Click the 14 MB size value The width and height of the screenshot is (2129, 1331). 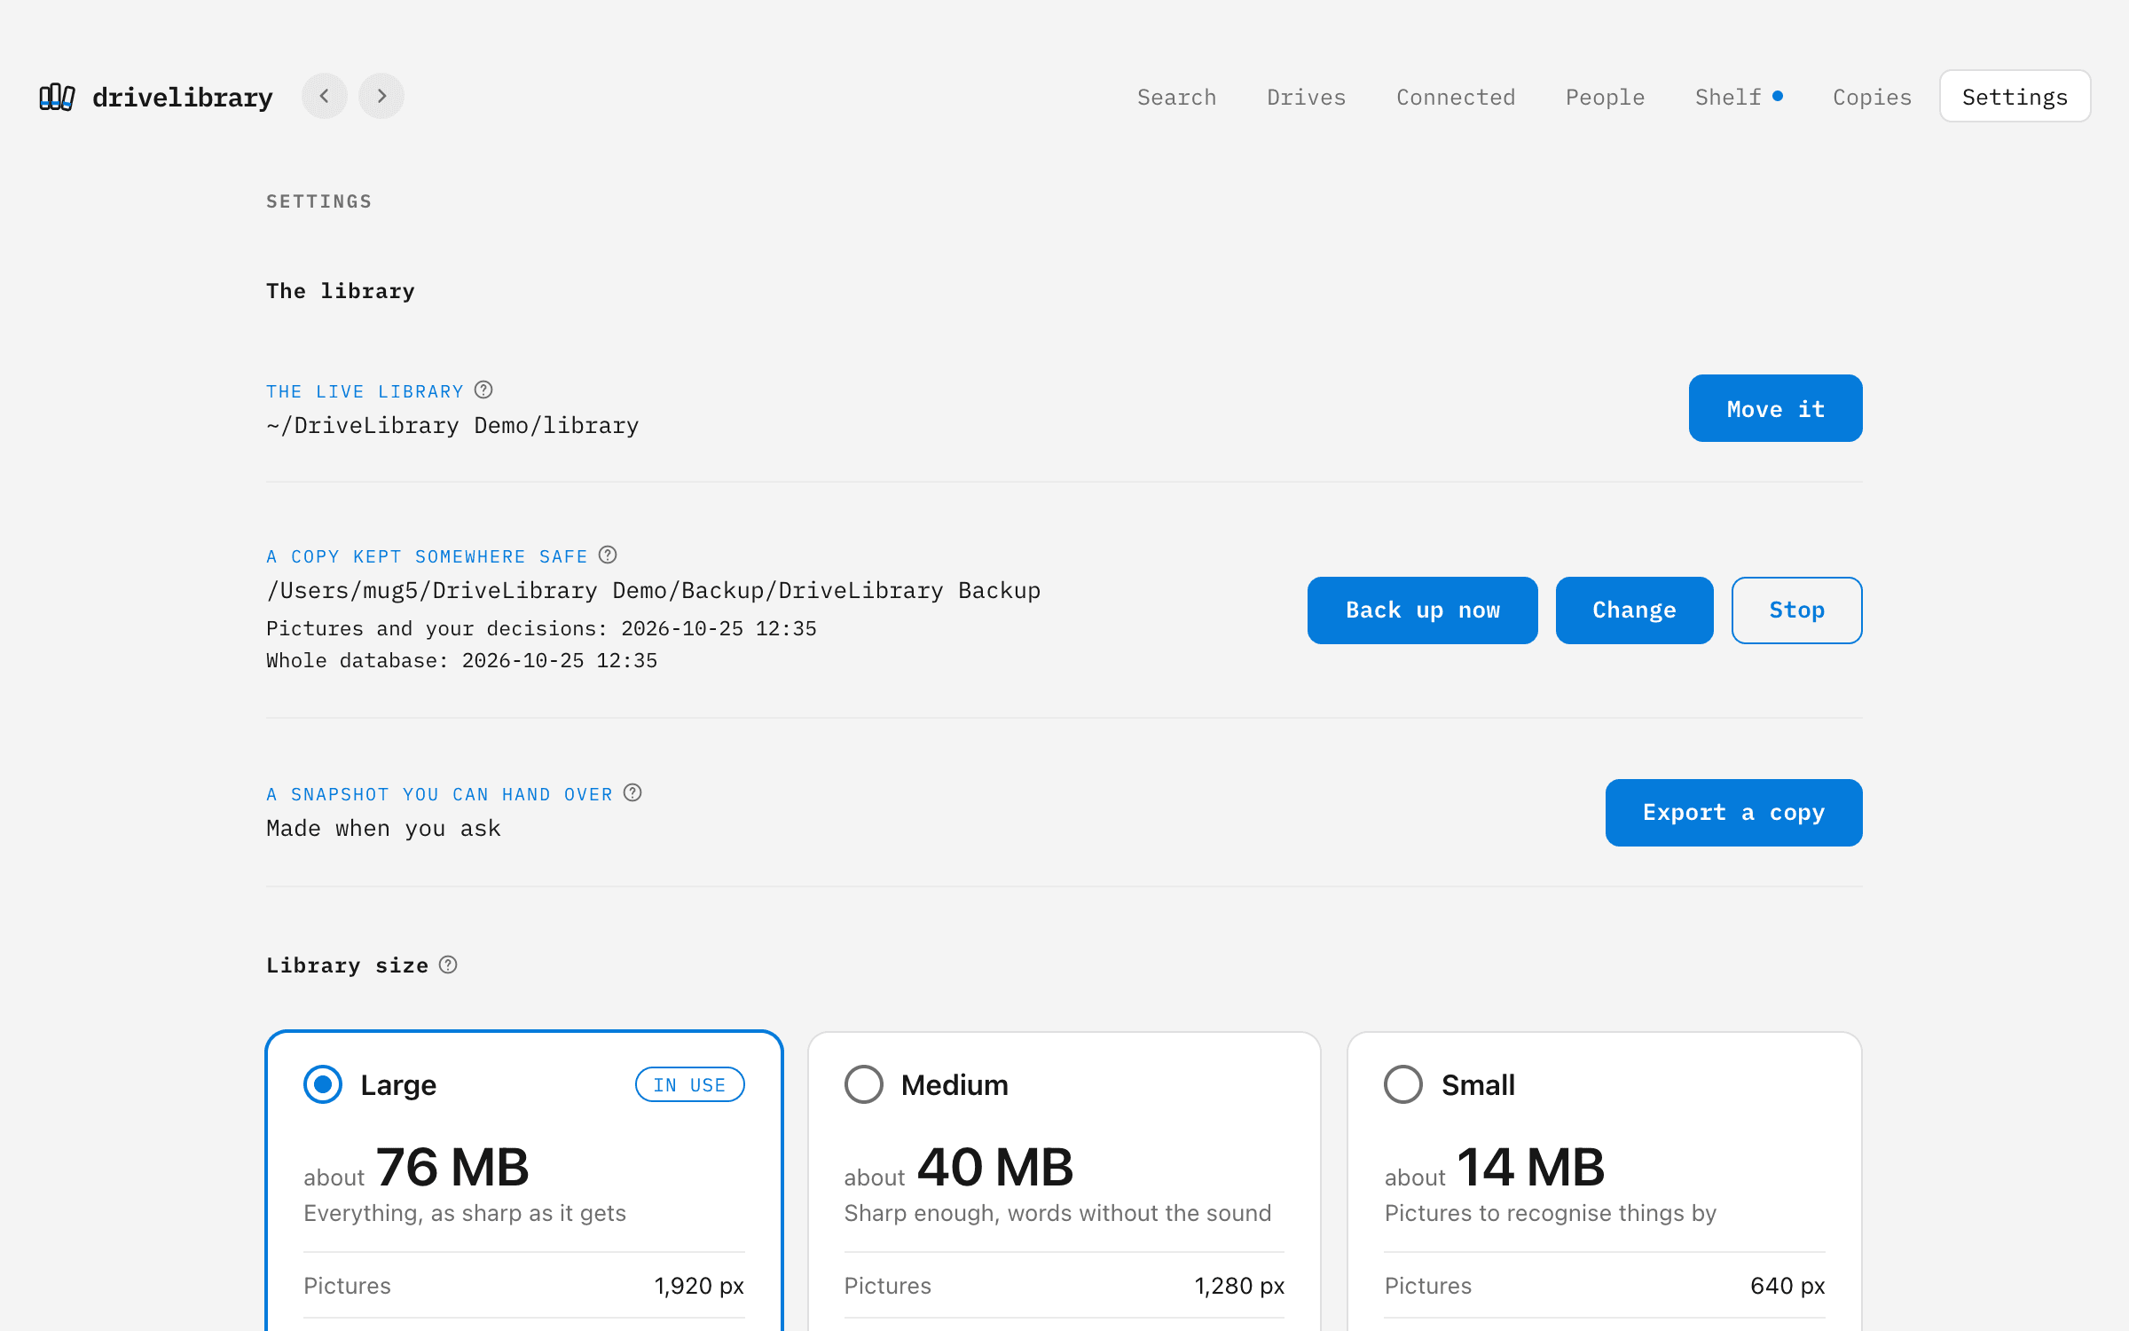1530,1167
